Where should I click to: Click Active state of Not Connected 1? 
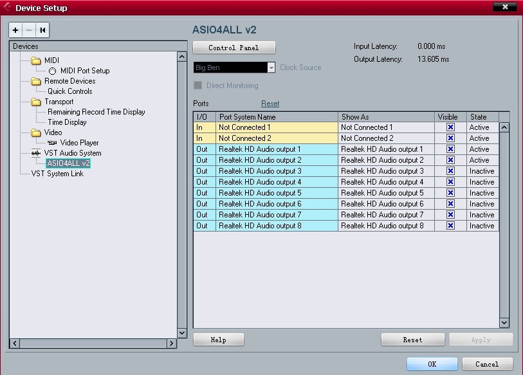click(x=482, y=127)
